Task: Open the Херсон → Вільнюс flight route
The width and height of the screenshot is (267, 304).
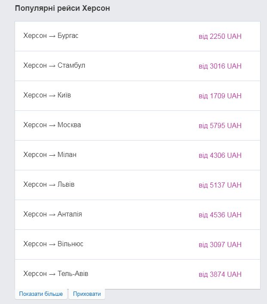Action: click(53, 244)
